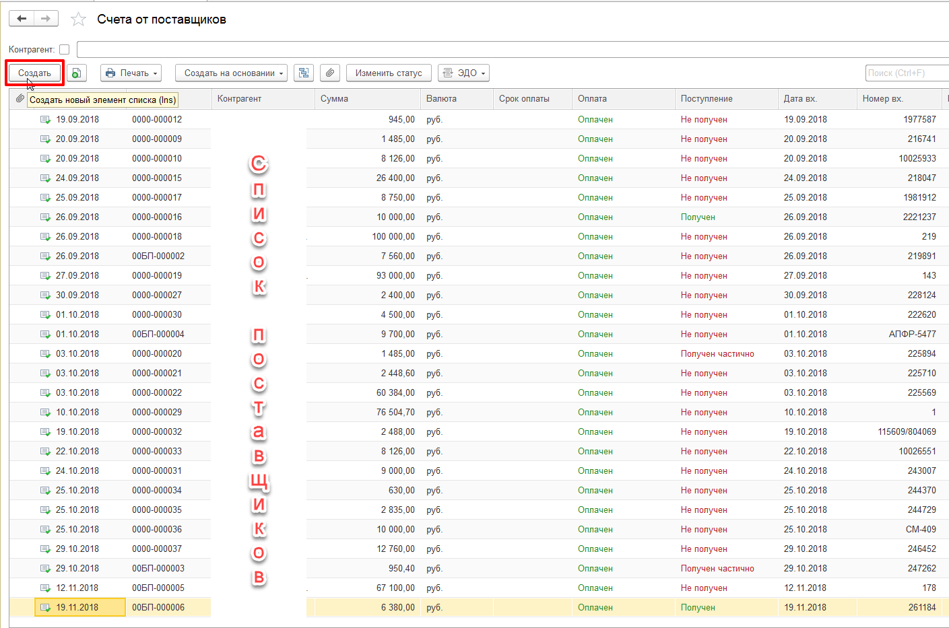Click the back navigation arrow
949x628 pixels.
pyautogui.click(x=22, y=19)
